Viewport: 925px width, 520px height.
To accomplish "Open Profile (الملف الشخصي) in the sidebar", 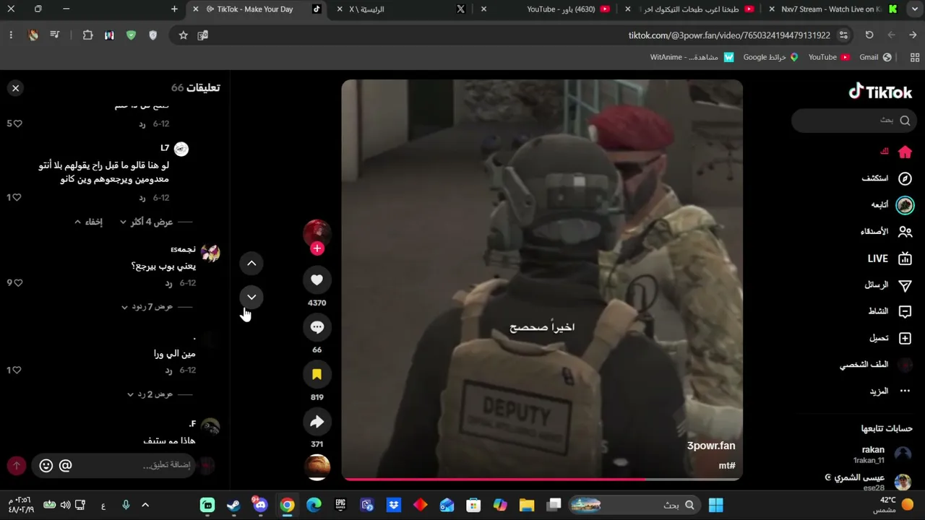I will click(x=876, y=365).
